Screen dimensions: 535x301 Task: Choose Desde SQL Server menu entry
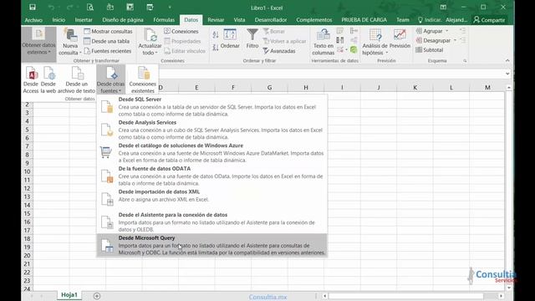pos(211,106)
